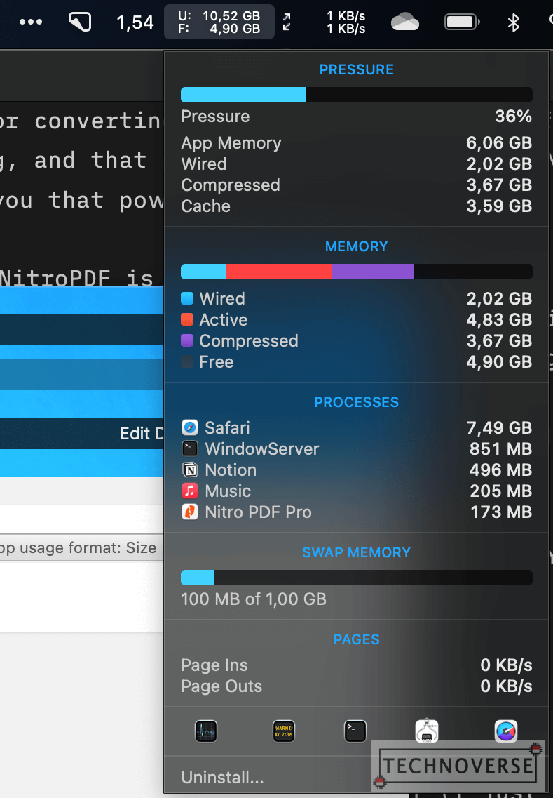Click the 100 MB of 1,00 GB swap text
553x798 pixels.
254,599
